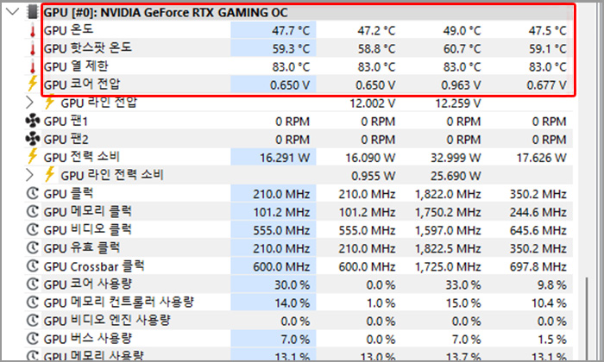
Task: Select the GPU 메모리 클럭 row label
Action: (x=87, y=211)
